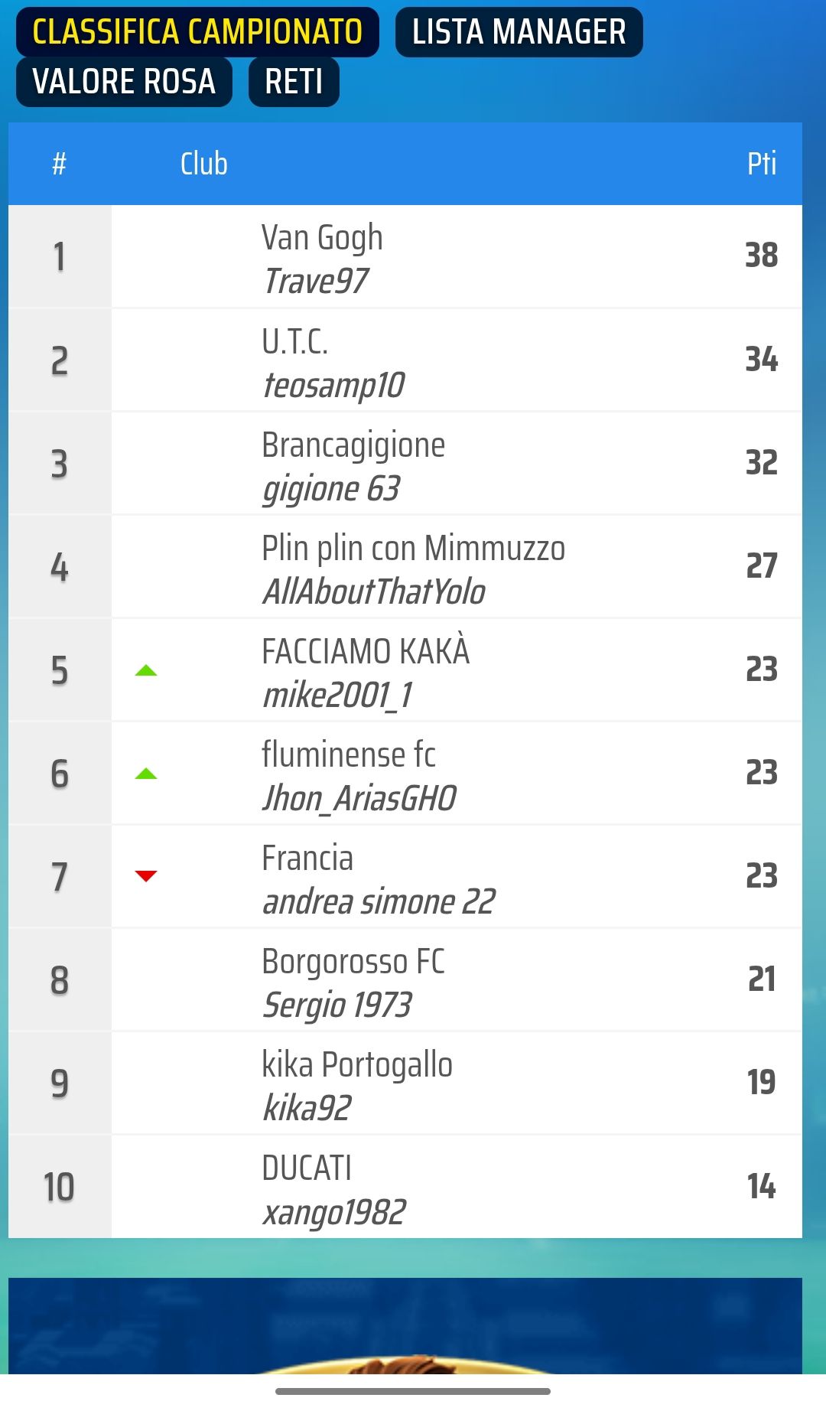
Task: Select the Valore Rosa tab
Action: point(124,82)
